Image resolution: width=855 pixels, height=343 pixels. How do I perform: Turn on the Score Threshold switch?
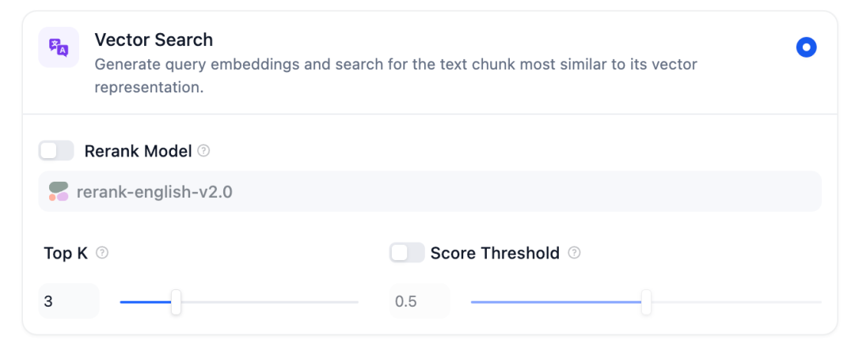click(x=407, y=253)
